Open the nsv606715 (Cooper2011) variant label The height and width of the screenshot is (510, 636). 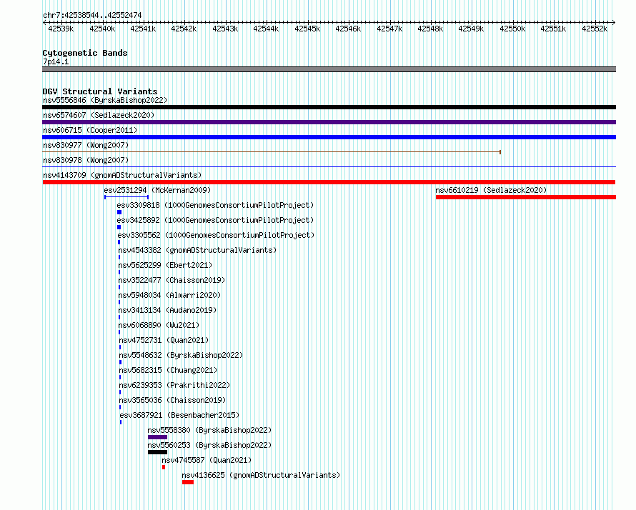coord(90,130)
